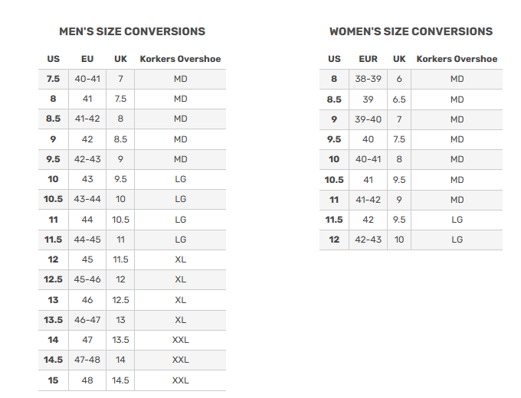Select the men's US 7.5 row label
The width and height of the screenshot is (521, 398).
click(53, 79)
